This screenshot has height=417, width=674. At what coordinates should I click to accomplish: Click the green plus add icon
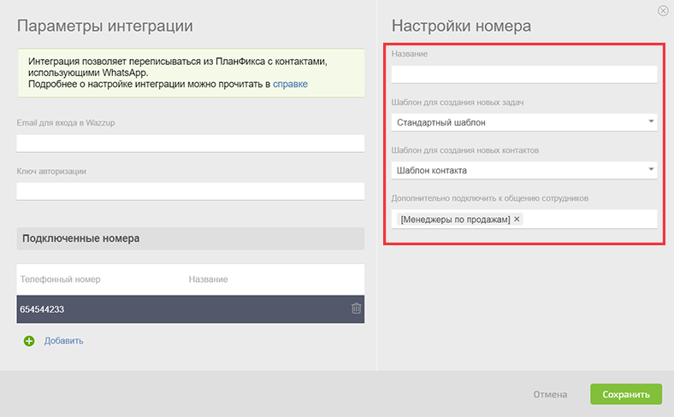coord(29,341)
